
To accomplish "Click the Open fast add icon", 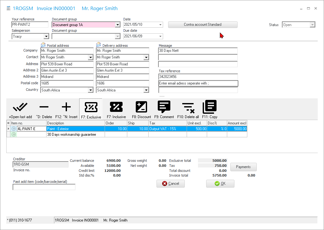I will [x=20, y=107].
